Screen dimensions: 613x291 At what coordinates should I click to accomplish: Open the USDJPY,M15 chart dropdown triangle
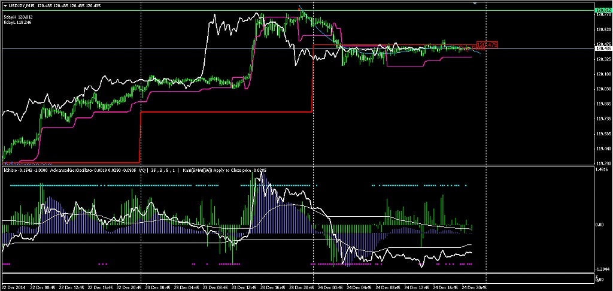point(5,6)
